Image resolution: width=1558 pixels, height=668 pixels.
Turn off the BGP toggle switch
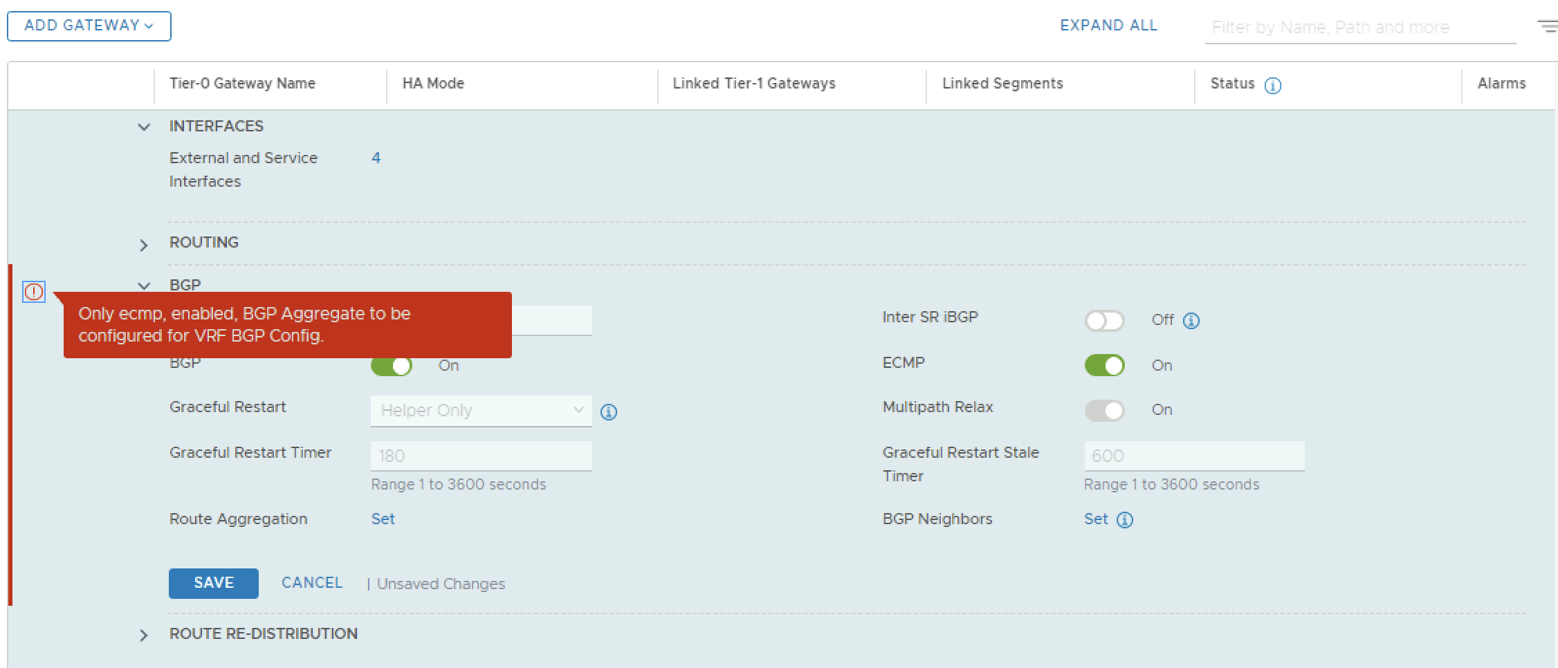(x=392, y=366)
